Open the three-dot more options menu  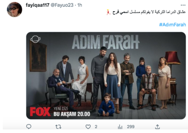click(x=183, y=5)
